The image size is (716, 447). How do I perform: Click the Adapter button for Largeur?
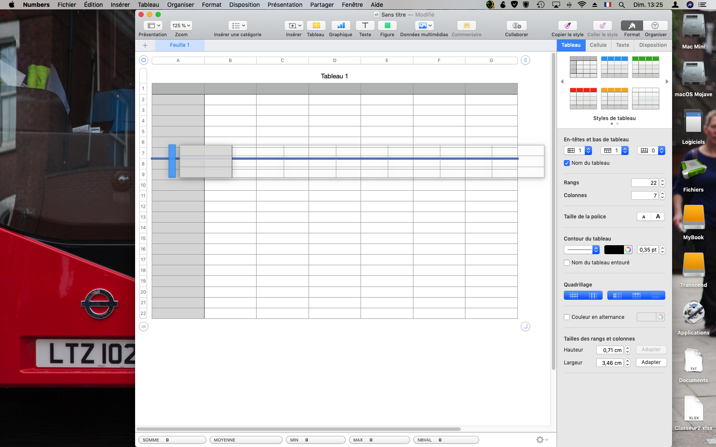tap(651, 362)
